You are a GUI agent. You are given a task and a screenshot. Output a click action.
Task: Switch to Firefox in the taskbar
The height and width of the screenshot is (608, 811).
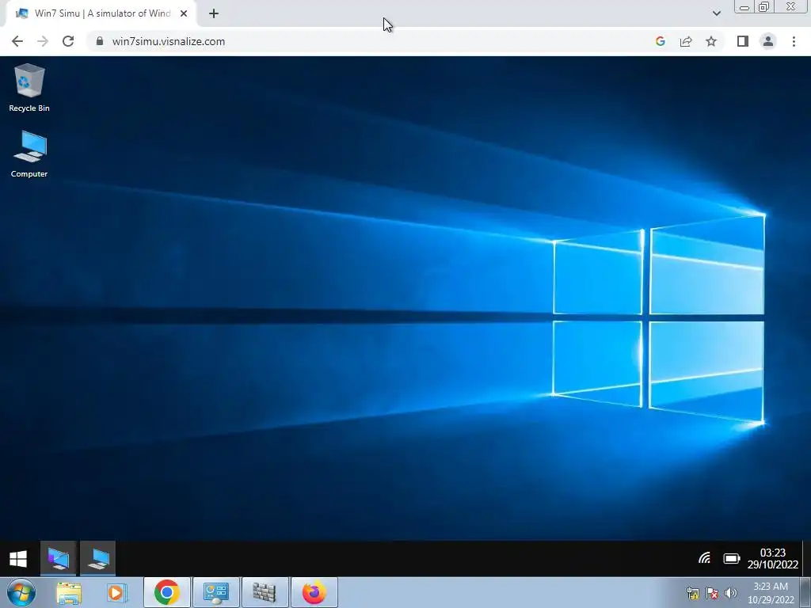pos(314,592)
